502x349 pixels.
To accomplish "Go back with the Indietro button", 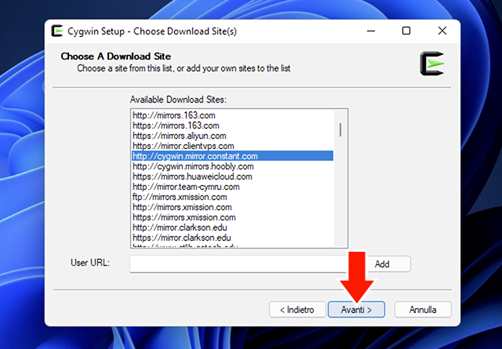I will click(x=296, y=310).
